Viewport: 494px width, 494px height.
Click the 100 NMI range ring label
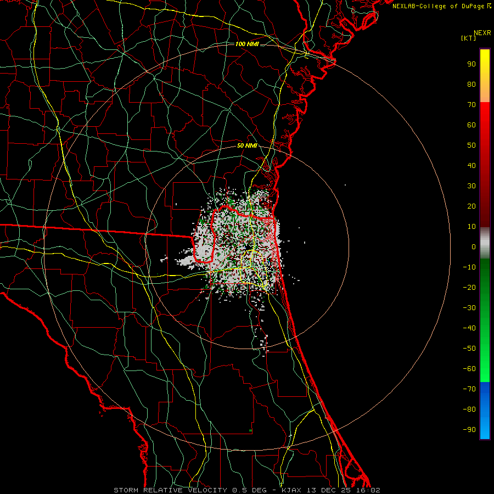(x=247, y=44)
